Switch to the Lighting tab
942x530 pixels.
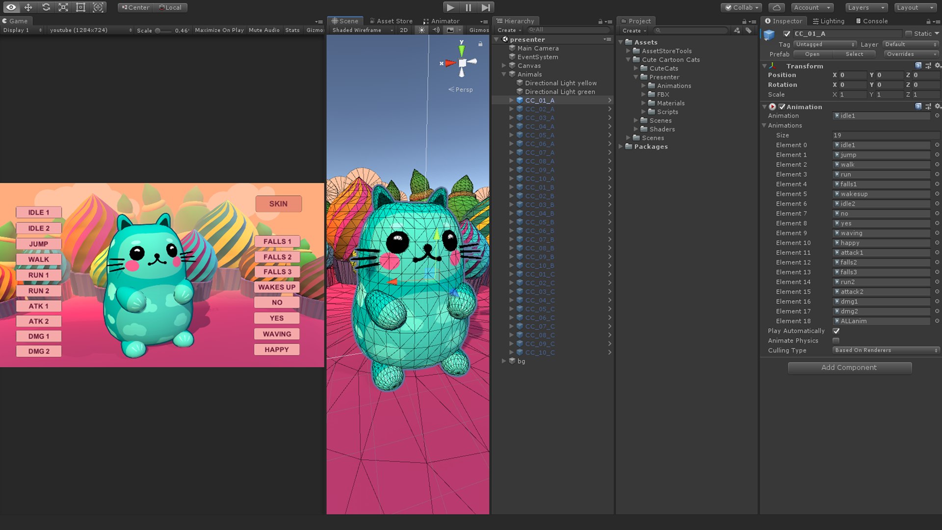828,21
